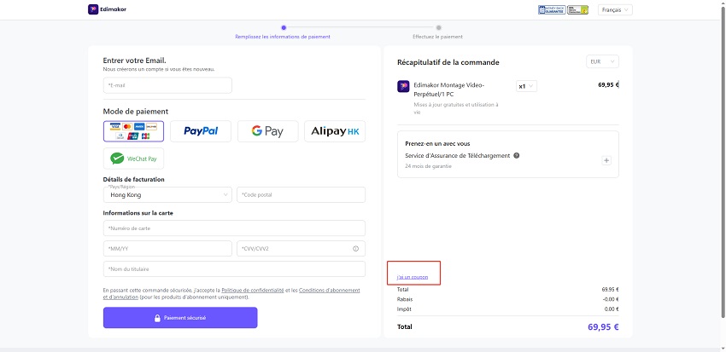726x352 pixels.
Task: Click the E-mail input field
Action: (167, 85)
